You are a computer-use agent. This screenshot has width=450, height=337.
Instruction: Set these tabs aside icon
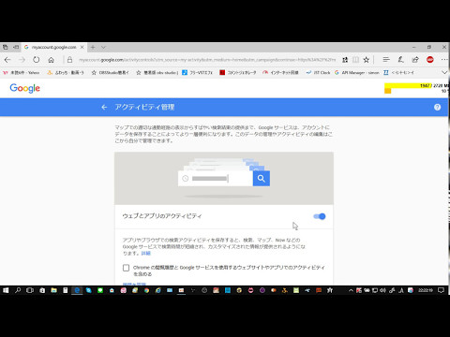pos(16,47)
